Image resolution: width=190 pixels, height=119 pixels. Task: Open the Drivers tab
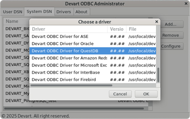coord(64,12)
